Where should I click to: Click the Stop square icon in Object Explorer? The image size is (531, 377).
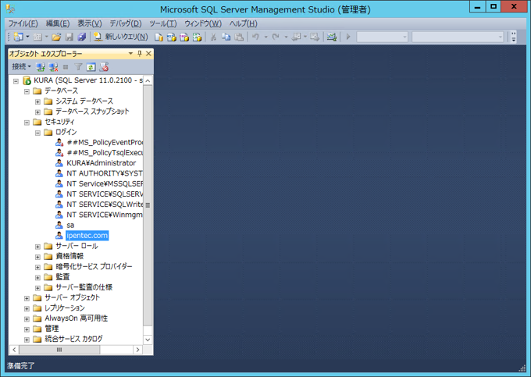click(x=66, y=67)
